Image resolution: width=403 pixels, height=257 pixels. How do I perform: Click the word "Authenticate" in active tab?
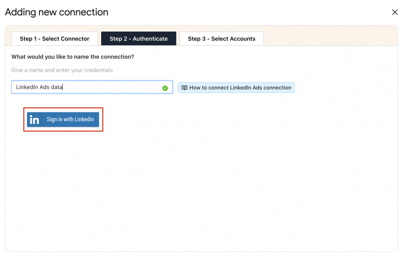point(150,39)
